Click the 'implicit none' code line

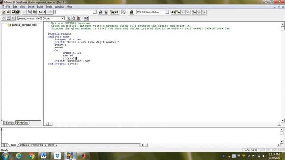pyautogui.click(x=58, y=36)
